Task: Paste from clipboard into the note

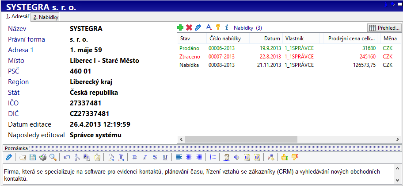Action: 97,157
